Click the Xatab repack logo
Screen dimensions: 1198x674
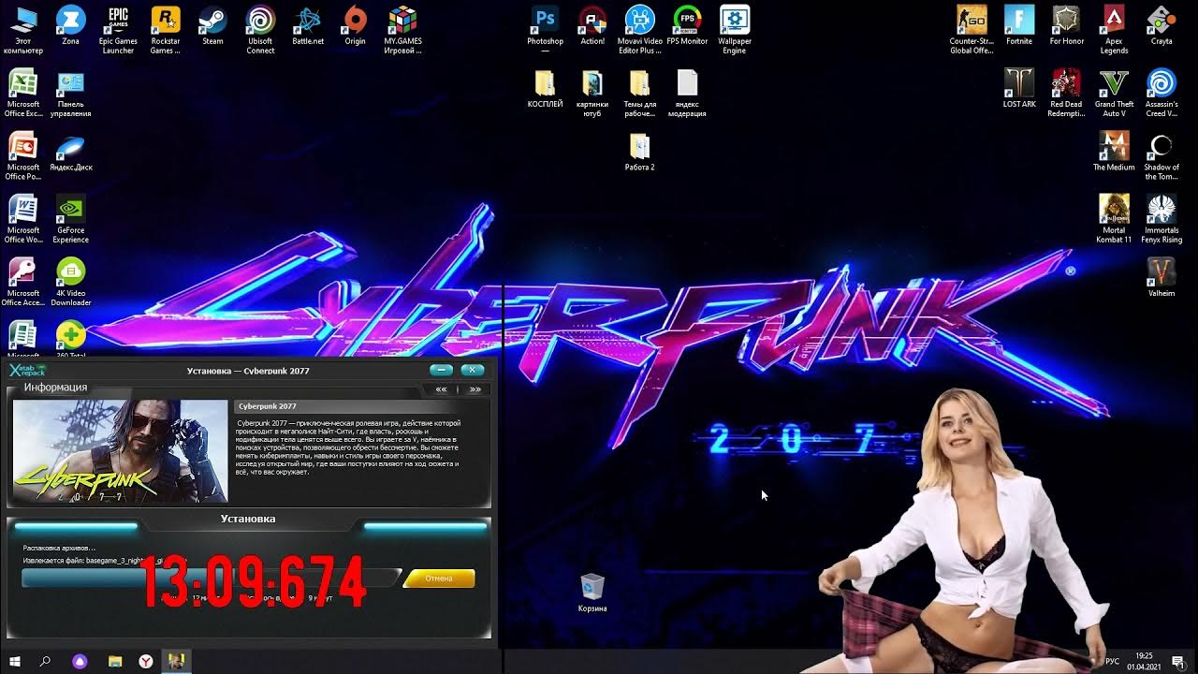(x=27, y=370)
